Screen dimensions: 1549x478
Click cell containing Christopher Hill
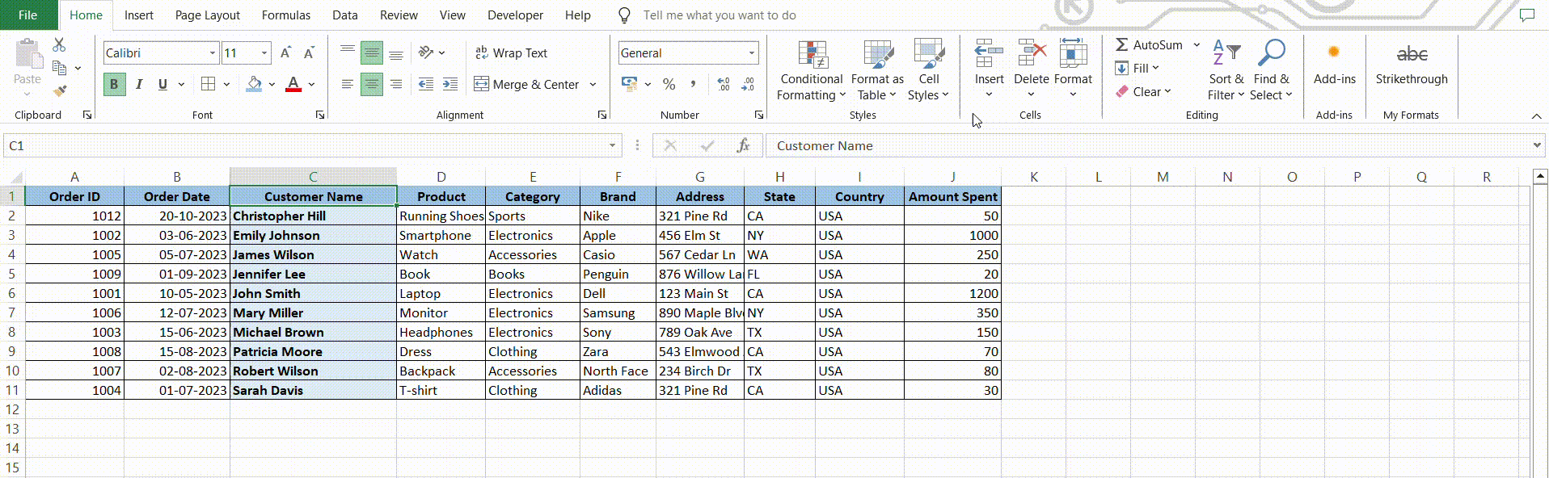point(313,216)
